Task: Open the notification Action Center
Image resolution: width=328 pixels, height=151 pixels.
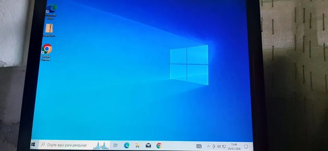Action: (246, 147)
